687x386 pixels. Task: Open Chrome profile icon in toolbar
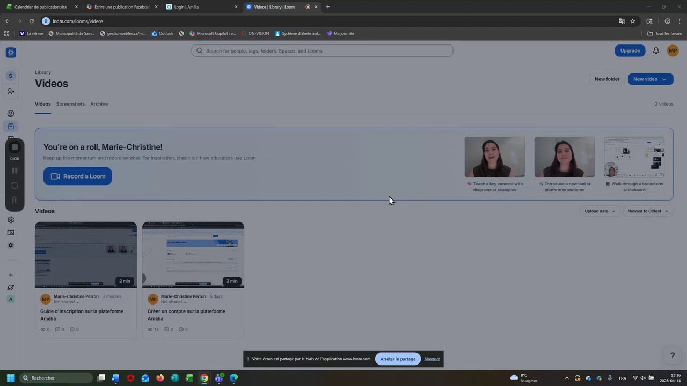tap(667, 21)
